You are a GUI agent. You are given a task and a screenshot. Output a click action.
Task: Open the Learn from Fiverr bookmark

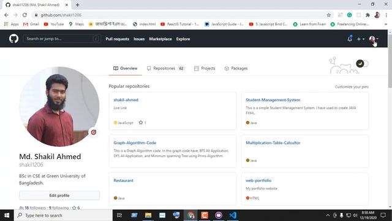click(309, 24)
